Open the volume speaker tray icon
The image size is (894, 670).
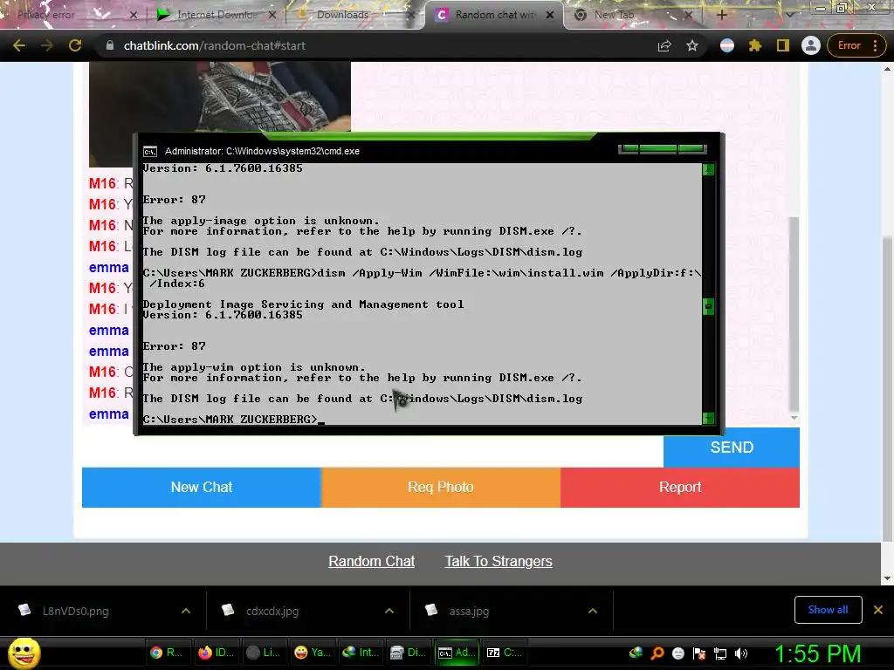pos(741,653)
